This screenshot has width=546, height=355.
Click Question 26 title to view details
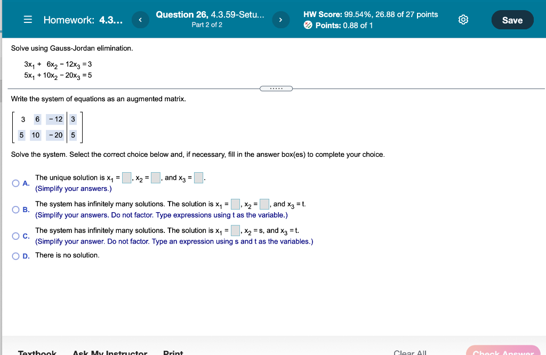tap(209, 14)
